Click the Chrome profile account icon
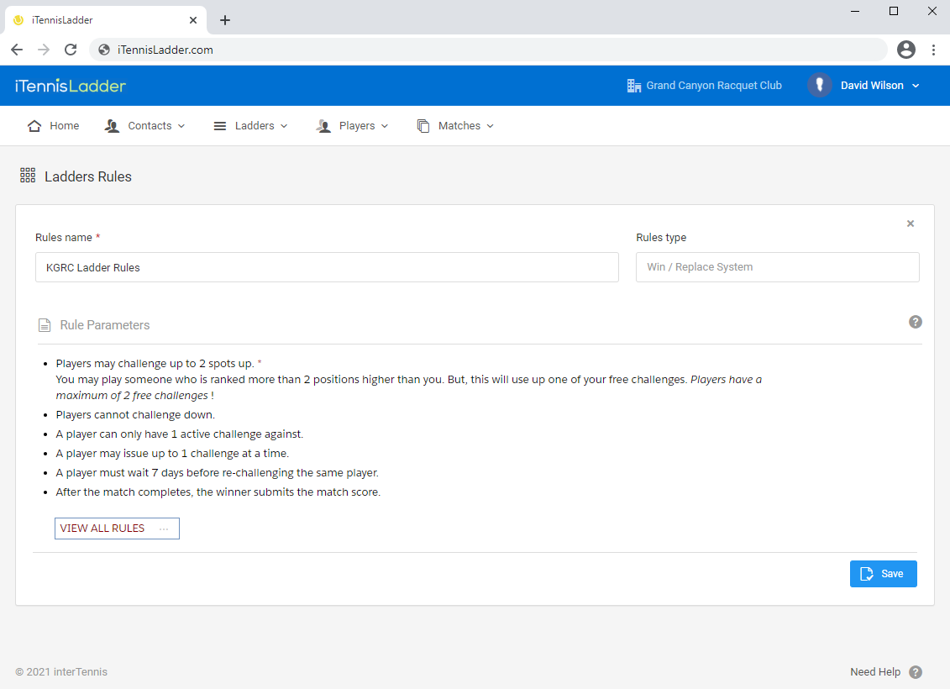 (x=905, y=50)
